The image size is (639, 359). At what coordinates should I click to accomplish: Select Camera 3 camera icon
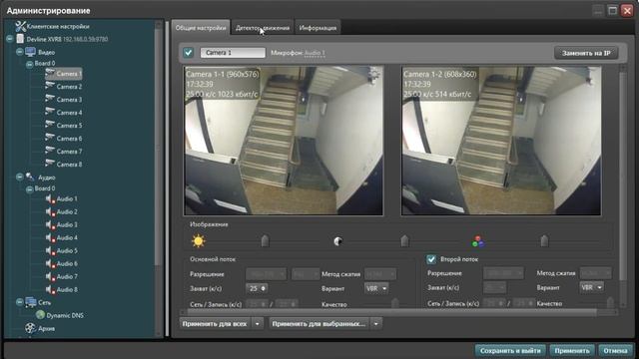pyautogui.click(x=50, y=100)
